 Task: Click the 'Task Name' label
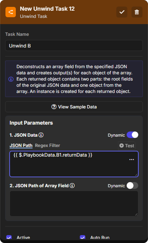[x=17, y=34]
